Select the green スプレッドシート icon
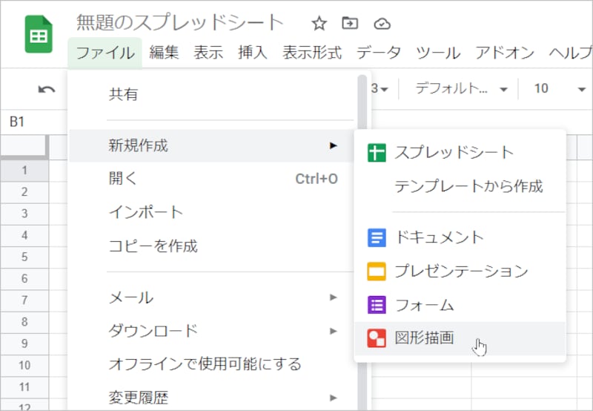593x411 pixels. [x=377, y=153]
